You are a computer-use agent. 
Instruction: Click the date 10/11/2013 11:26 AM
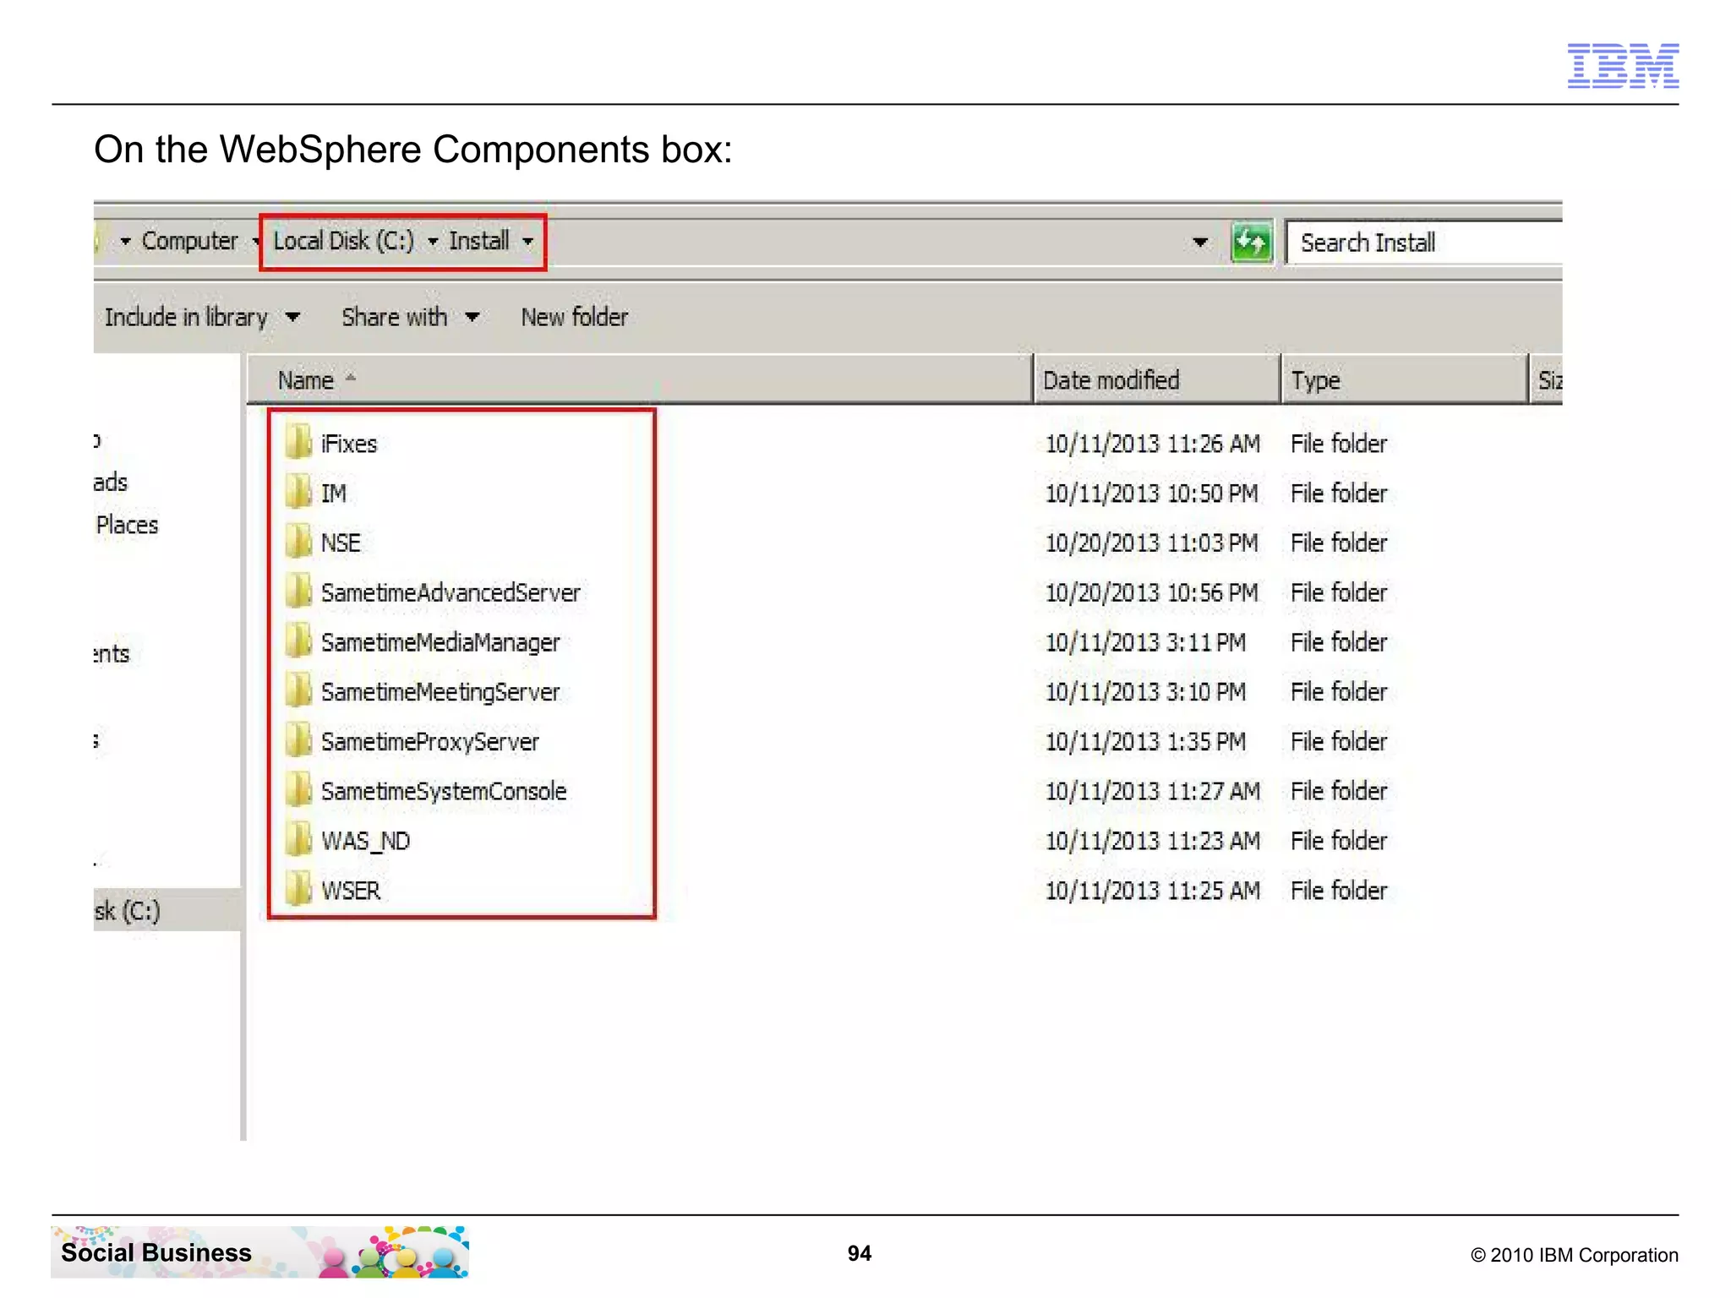point(1152,444)
